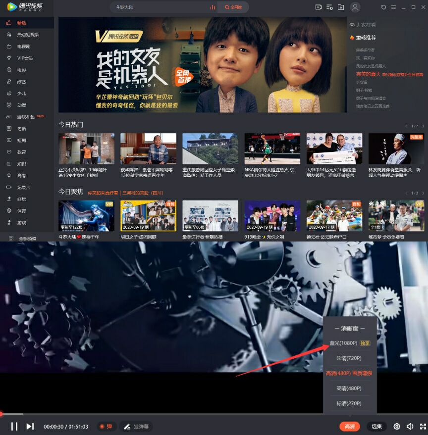Click the video progress bar
The height and width of the screenshot is (435, 428).
tap(214, 414)
